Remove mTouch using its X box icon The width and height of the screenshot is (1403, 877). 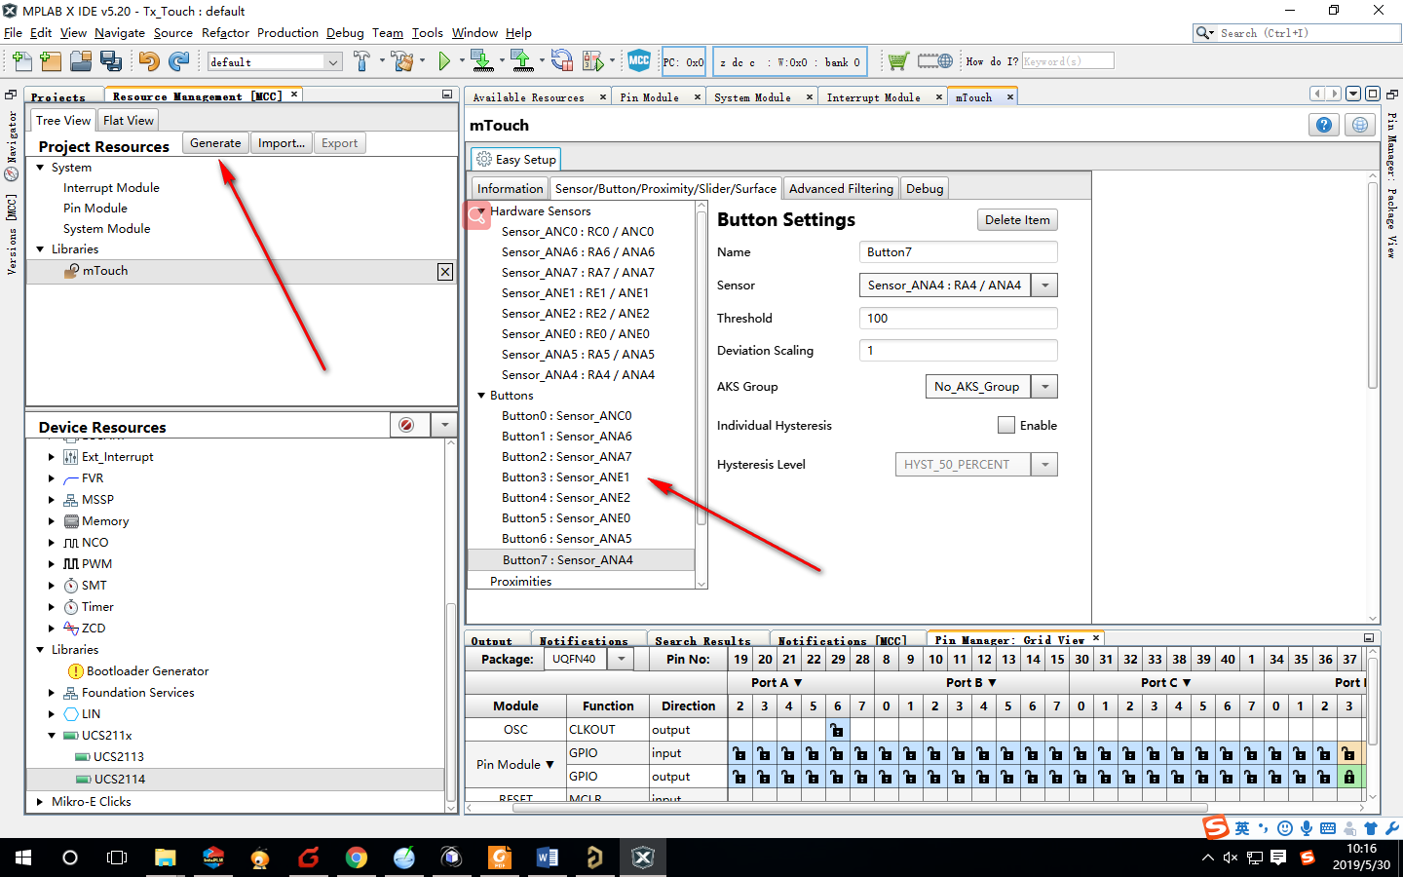445,272
